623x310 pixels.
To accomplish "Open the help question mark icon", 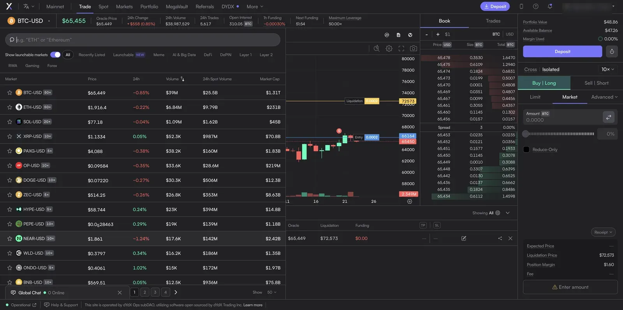I will pos(536,6).
